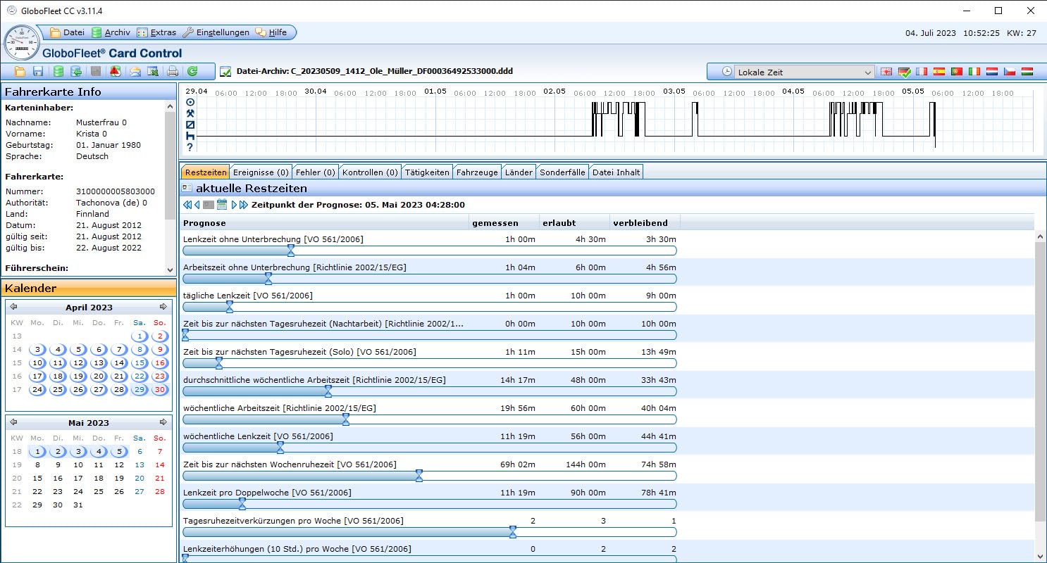The image size is (1047, 563).
Task: Open calendar picker for forecast time
Action: pyautogui.click(x=222, y=205)
